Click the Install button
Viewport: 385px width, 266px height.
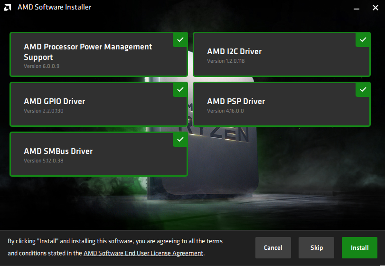click(x=359, y=247)
